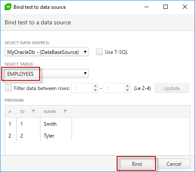Screen dimensions: 195x172
Task: Expand the MyOracleDb data source dropdown
Action: point(47,52)
